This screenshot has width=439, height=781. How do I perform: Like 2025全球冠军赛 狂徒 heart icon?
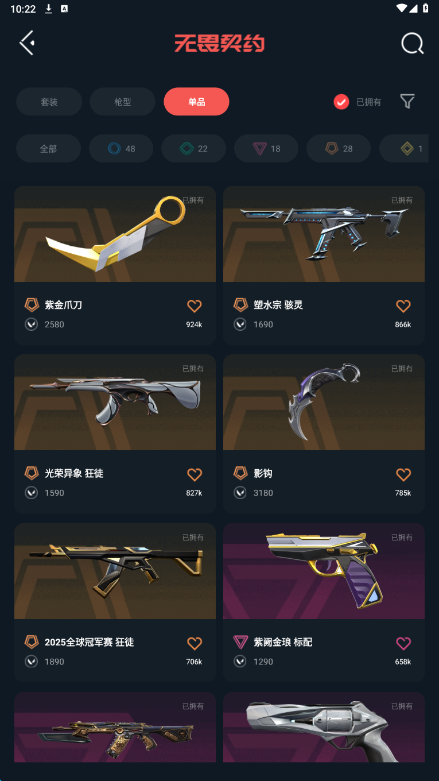(195, 643)
